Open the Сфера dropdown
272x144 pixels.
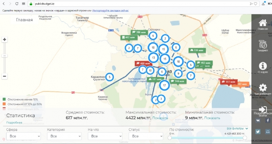point(23,136)
